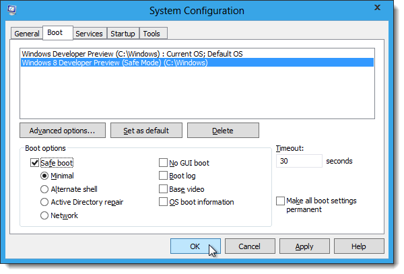Screen dimensions: 404x274
Task: Switch to the General tab
Action: tap(27, 34)
